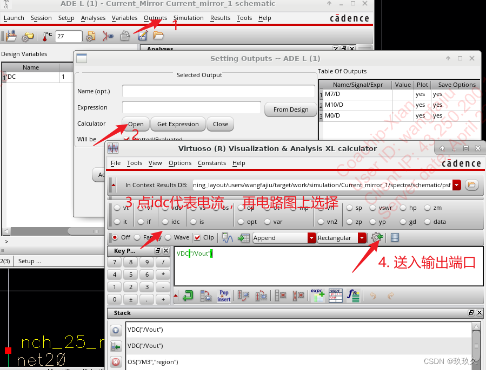486x370 pixels.
Task: Click the stack swap icon beside the enter arrow
Action: click(206, 296)
